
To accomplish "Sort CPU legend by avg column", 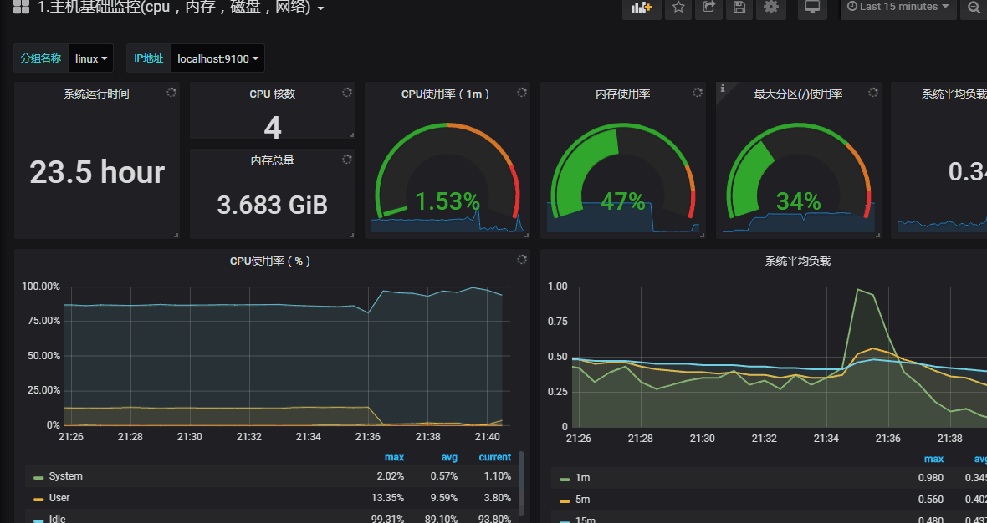I will pyautogui.click(x=449, y=457).
